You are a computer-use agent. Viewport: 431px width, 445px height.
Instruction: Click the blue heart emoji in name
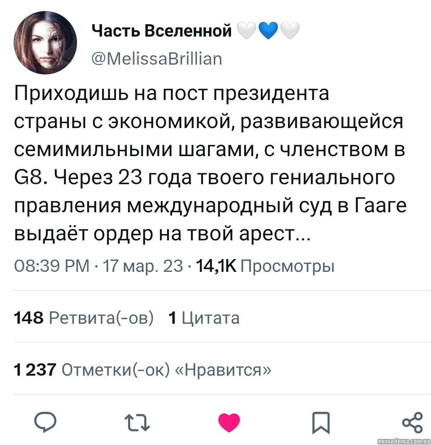pyautogui.click(x=268, y=31)
